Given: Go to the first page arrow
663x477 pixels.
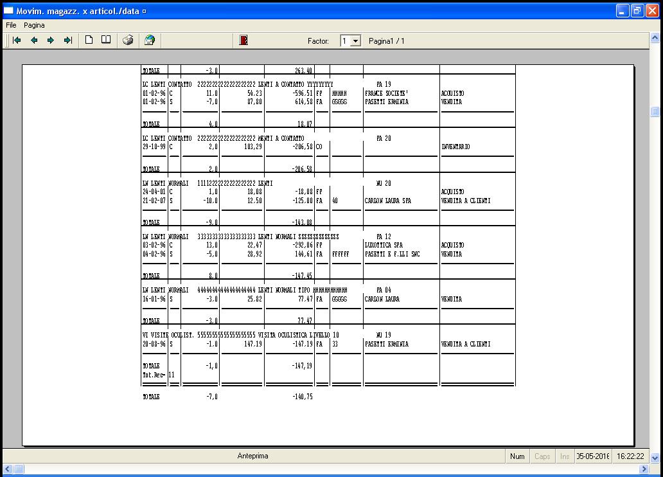Looking at the screenshot, I should 17,40.
